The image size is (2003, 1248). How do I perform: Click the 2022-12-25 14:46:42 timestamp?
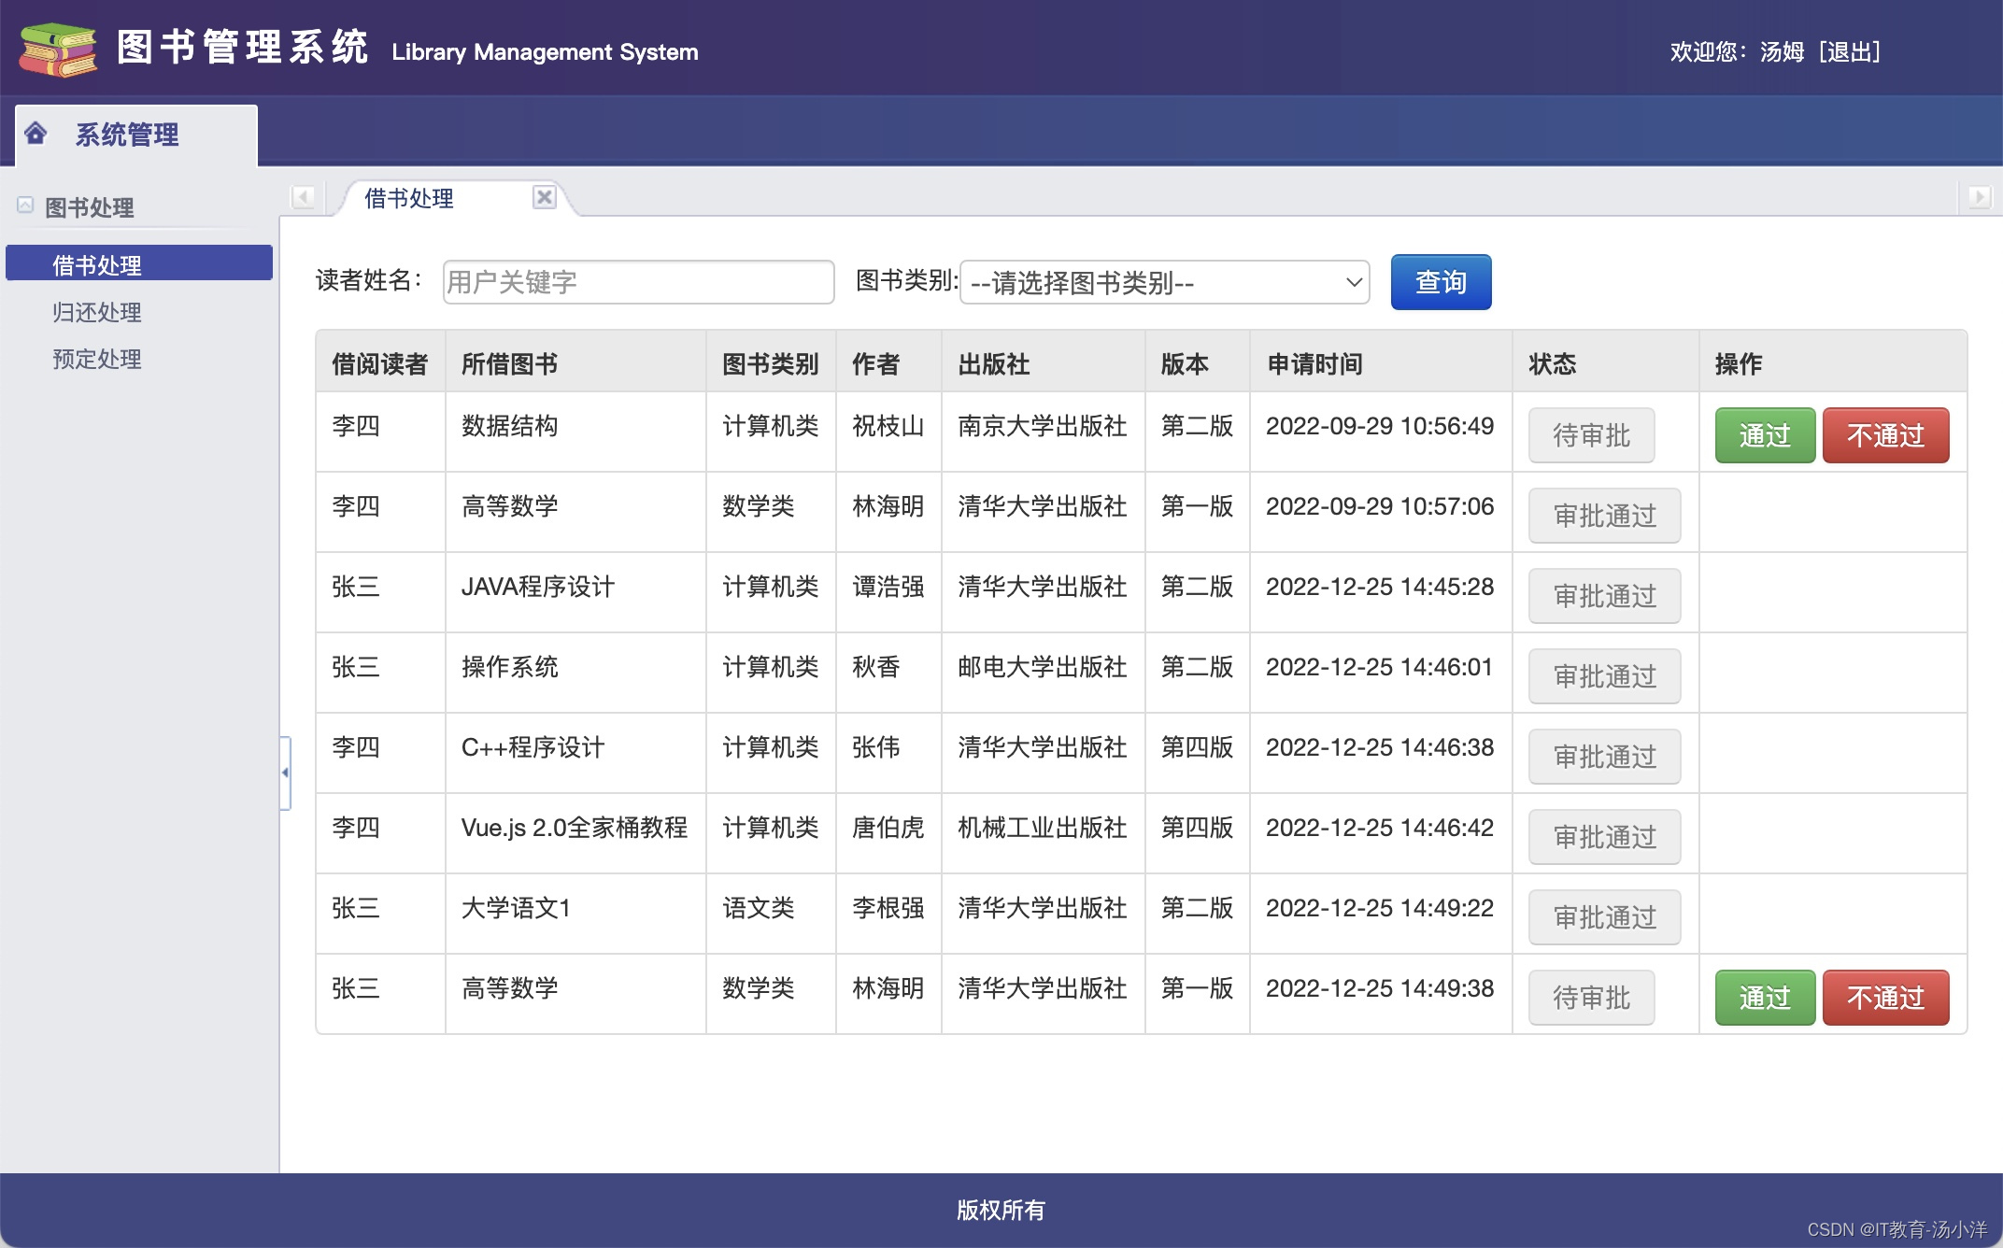pos(1380,828)
